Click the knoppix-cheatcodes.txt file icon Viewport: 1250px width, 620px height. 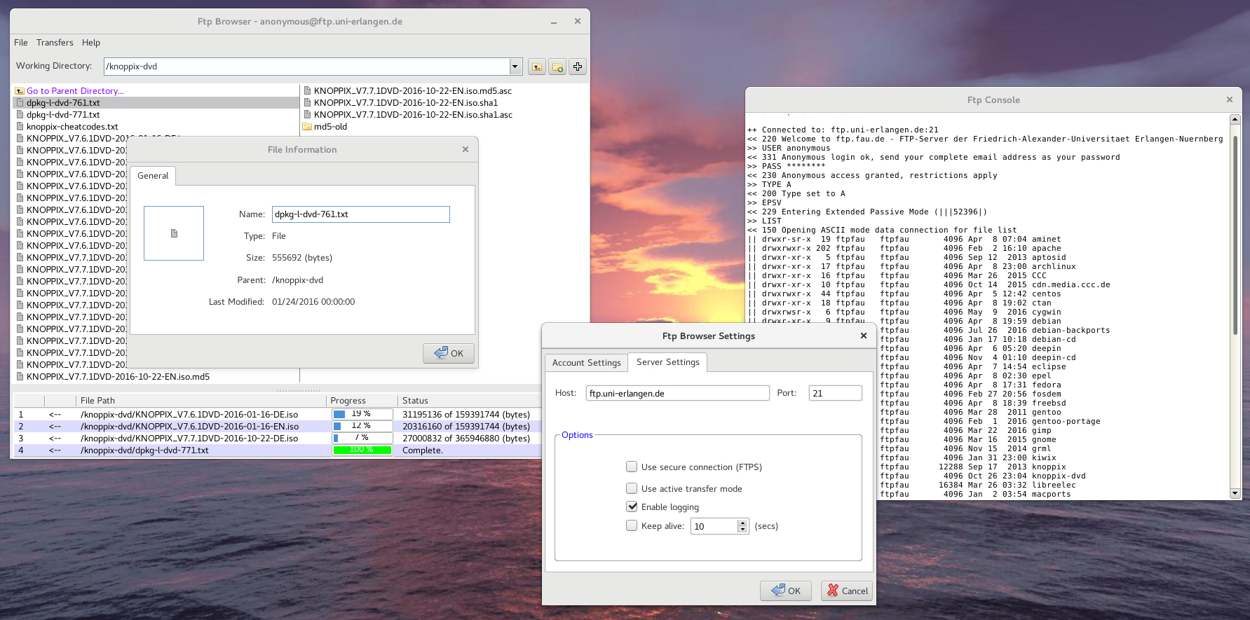click(x=20, y=127)
